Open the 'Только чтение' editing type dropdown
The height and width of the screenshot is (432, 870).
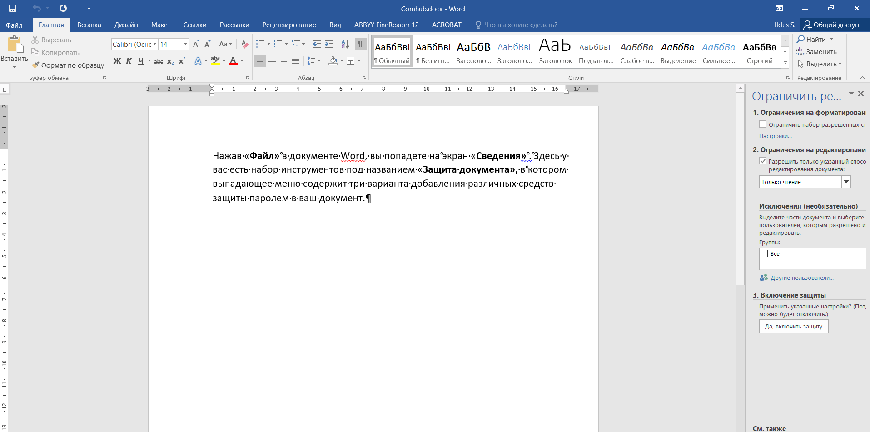tap(846, 182)
